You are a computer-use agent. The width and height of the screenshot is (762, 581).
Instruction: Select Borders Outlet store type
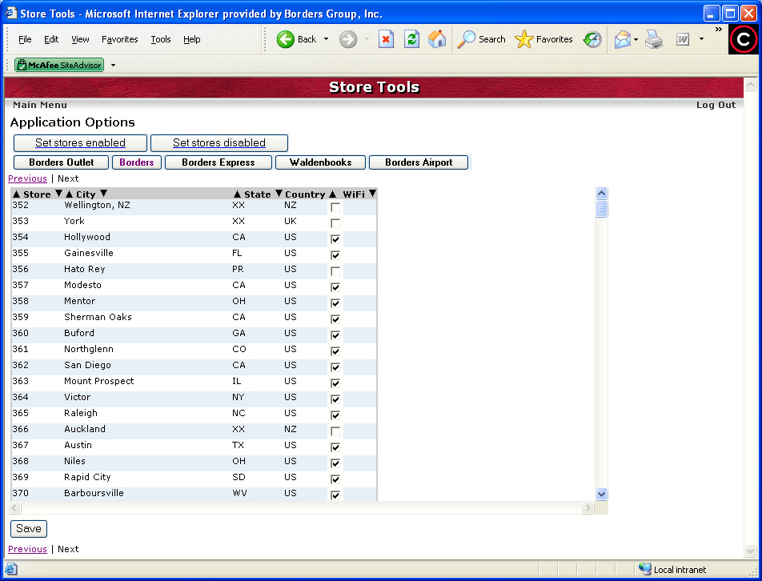[61, 162]
